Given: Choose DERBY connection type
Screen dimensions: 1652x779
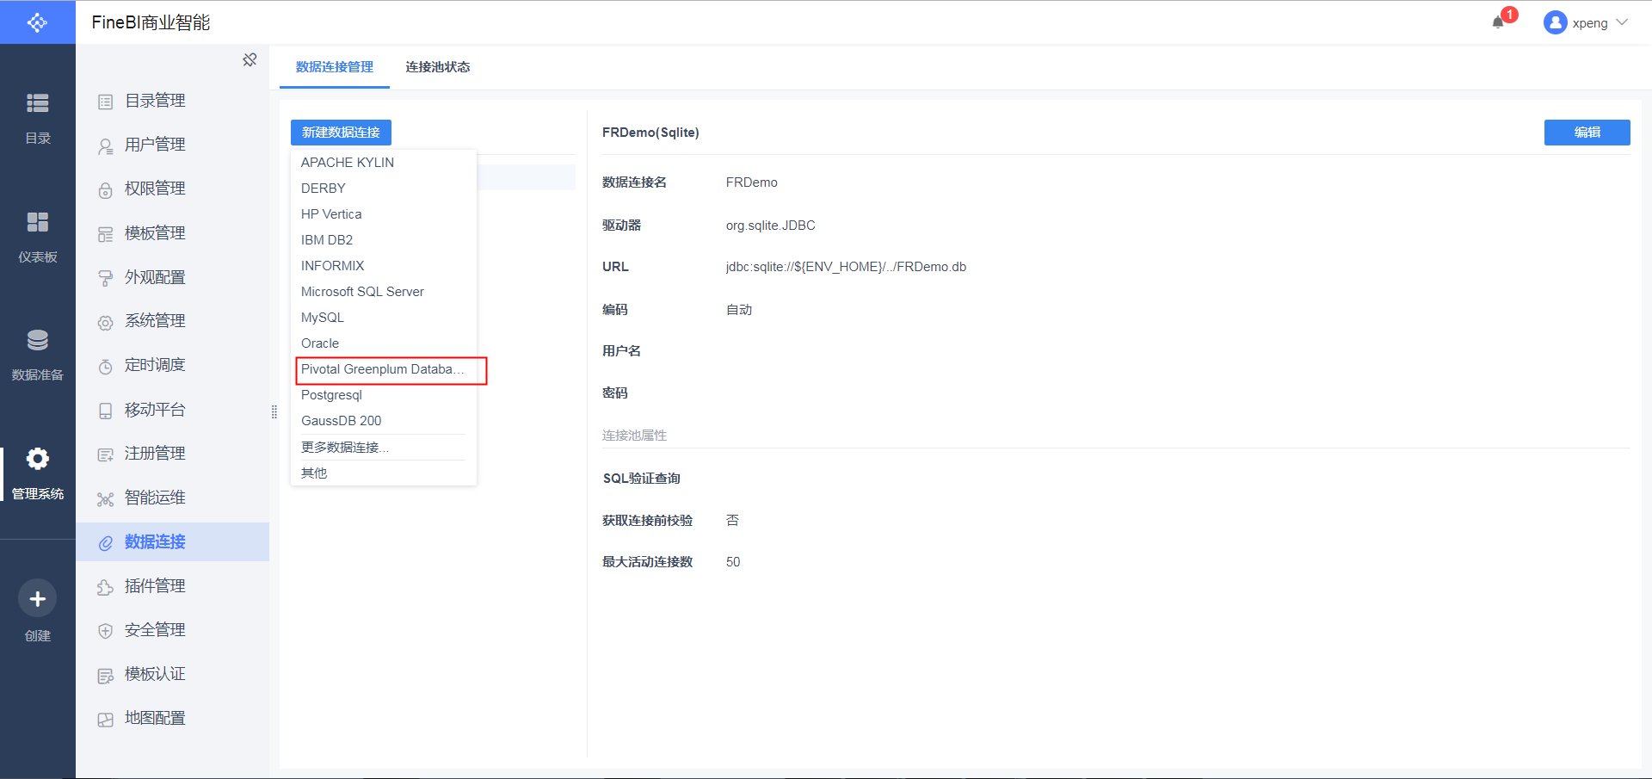Looking at the screenshot, I should click(384, 189).
